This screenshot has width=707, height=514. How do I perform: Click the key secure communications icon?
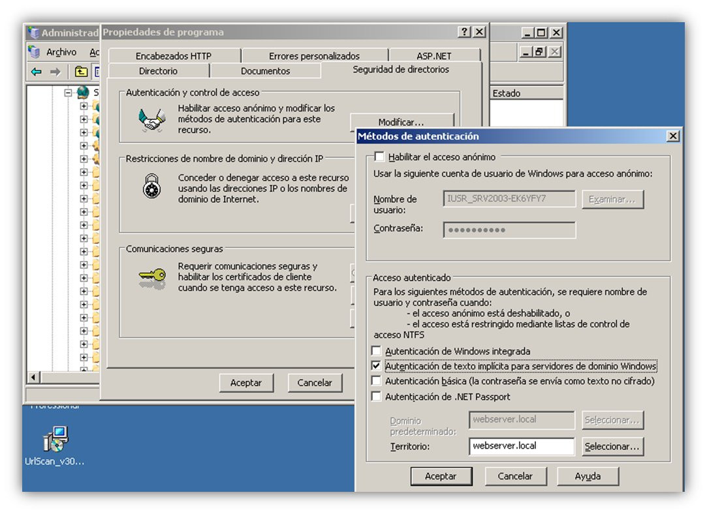tap(152, 278)
